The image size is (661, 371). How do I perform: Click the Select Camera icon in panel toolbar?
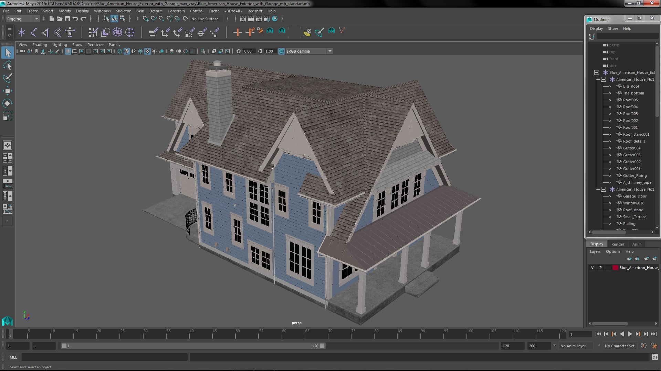22,51
